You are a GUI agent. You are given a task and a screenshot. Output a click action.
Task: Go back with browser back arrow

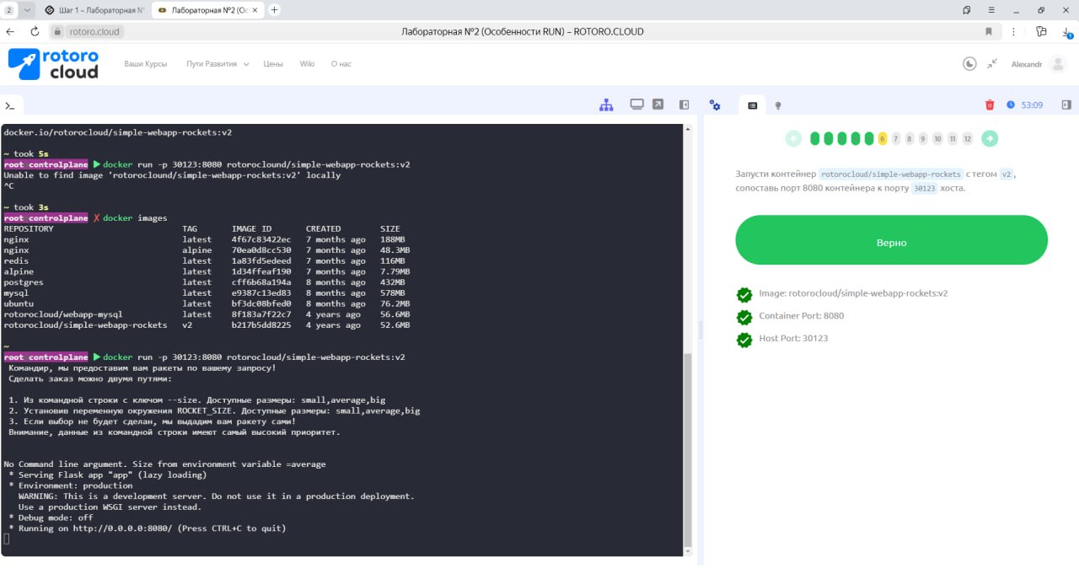10,31
